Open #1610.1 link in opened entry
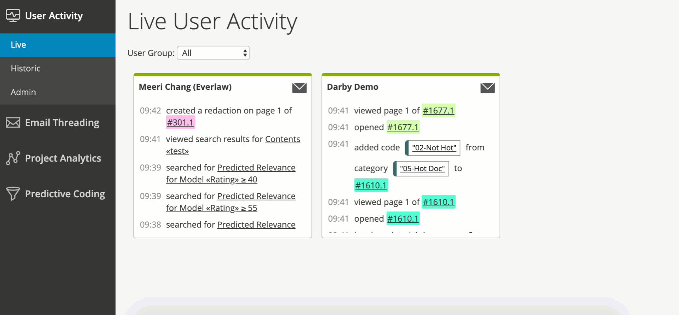The image size is (679, 315). point(403,219)
